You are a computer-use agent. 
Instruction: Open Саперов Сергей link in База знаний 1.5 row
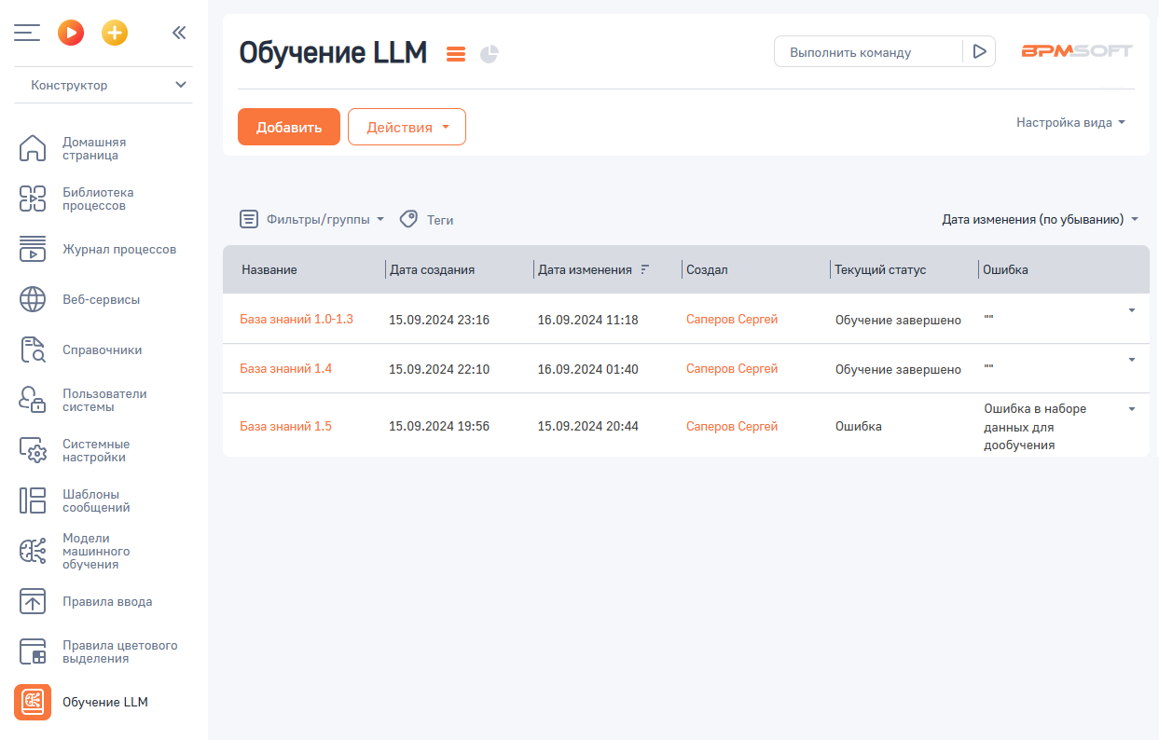732,426
